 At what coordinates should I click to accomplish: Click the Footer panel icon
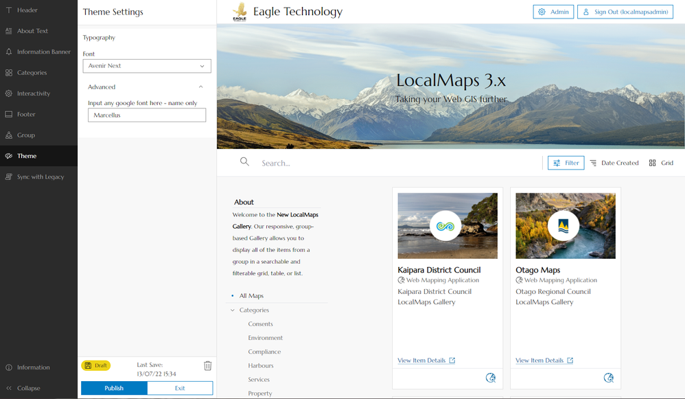coord(9,115)
